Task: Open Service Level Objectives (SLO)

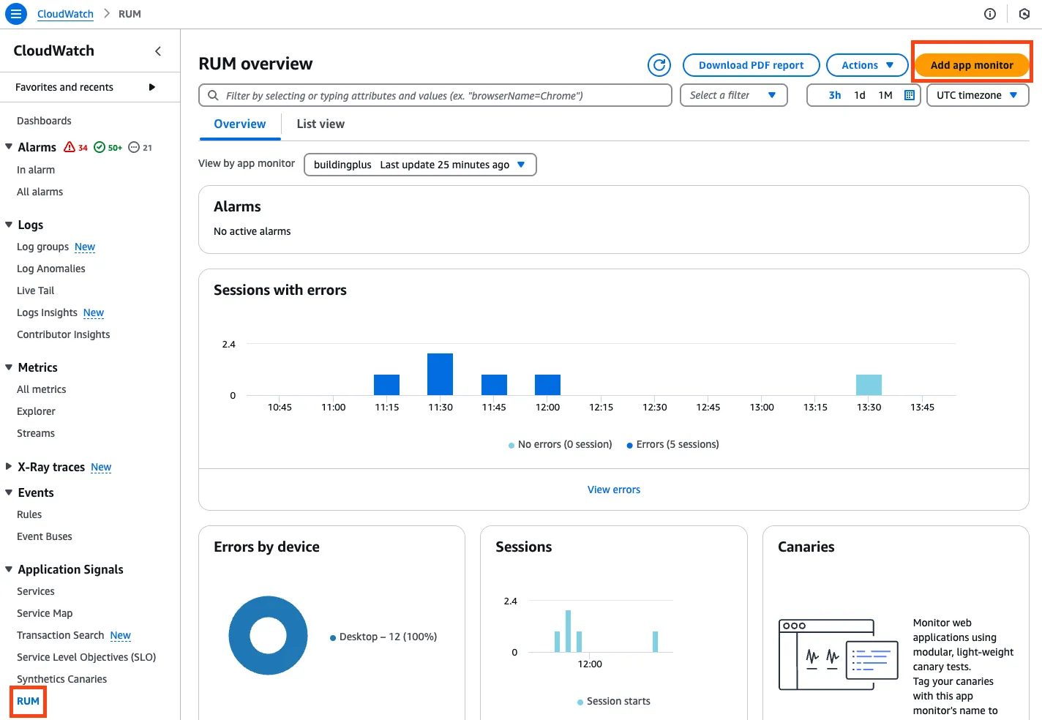Action: (86, 657)
